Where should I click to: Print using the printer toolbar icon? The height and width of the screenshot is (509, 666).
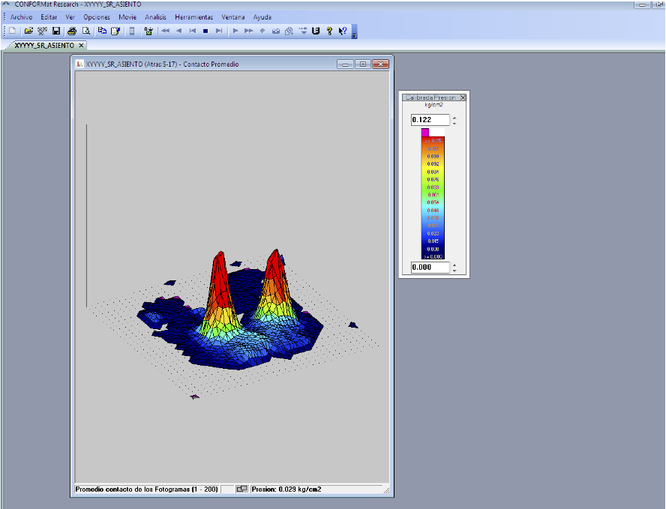pyautogui.click(x=72, y=31)
